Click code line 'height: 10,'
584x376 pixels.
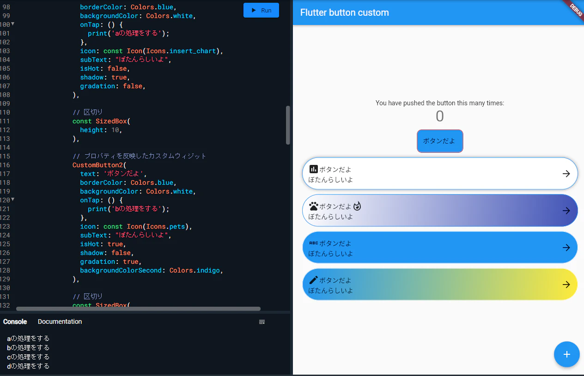pyautogui.click(x=101, y=130)
